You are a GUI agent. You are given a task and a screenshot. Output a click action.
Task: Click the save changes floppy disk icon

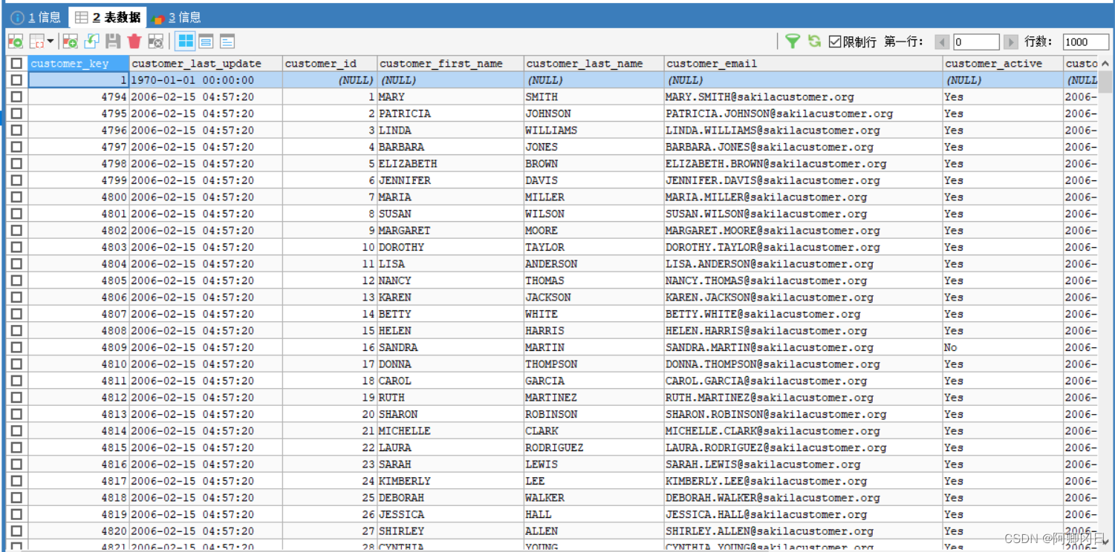coord(113,42)
